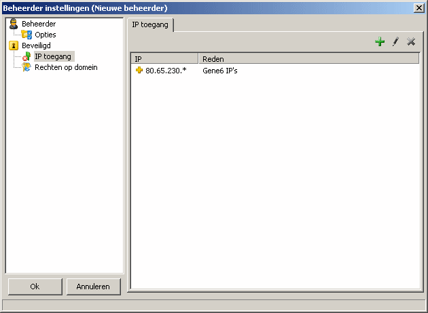The image size is (428, 313).
Task: Select the Beheerder user icon in tree
Action: click(x=14, y=24)
